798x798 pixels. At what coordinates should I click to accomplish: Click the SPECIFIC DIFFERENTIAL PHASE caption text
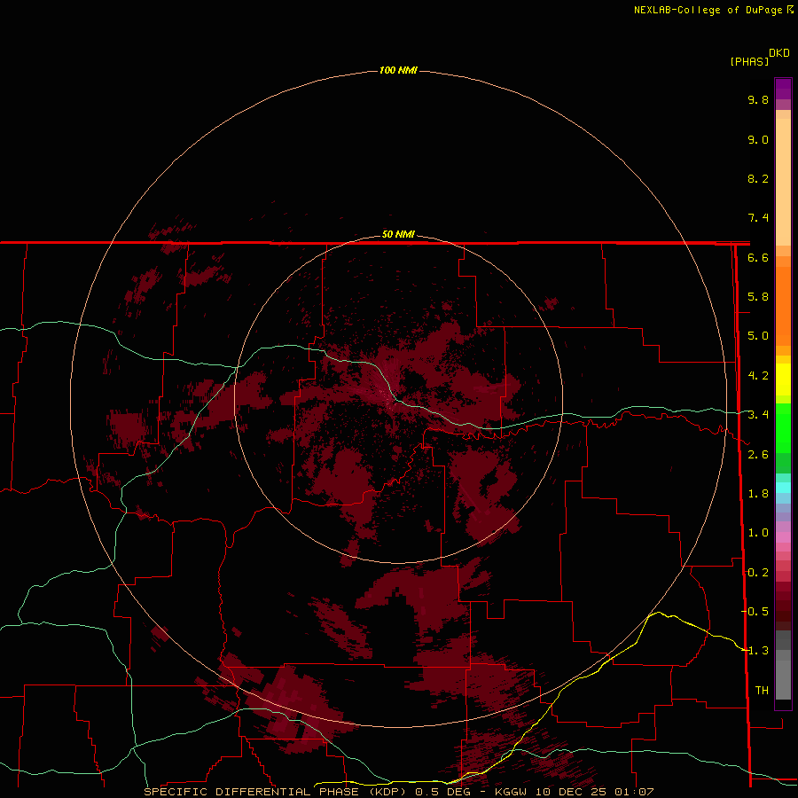click(x=251, y=792)
